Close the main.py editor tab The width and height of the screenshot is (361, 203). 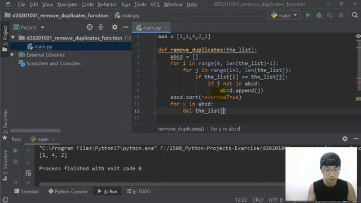[165, 28]
